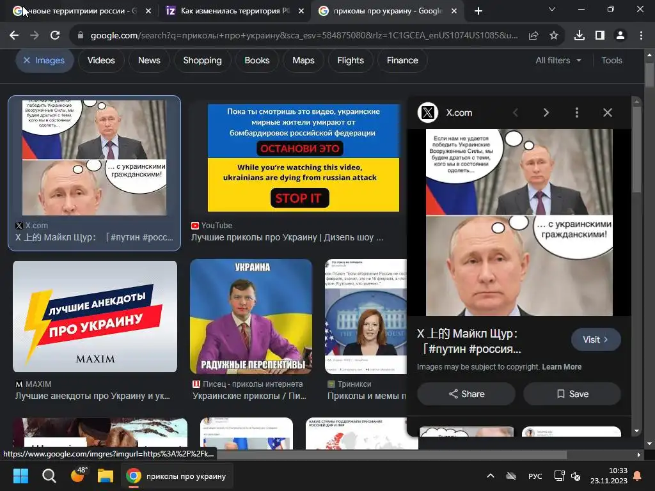
Task: Switch to Shopping results
Action: [202, 61]
